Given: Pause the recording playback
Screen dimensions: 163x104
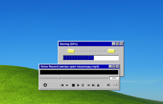Looking at the screenshot, I should 83,85.
